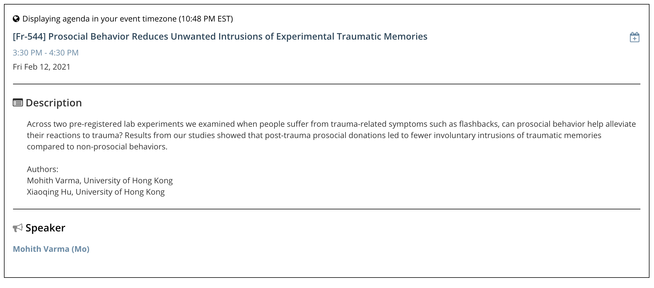
Task: Click author line Xiaoqing Hu, University of Hong Kong
Action: 96,192
